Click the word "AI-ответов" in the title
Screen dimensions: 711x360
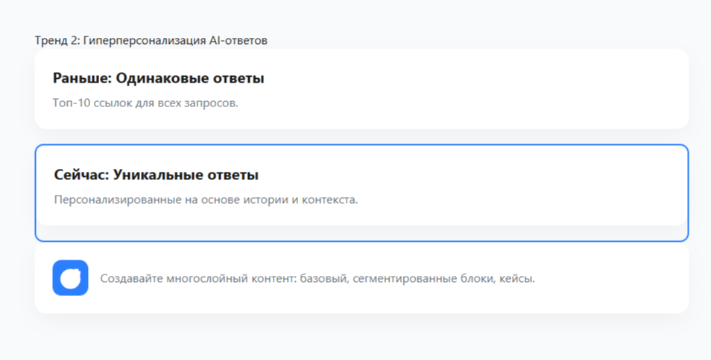point(238,40)
